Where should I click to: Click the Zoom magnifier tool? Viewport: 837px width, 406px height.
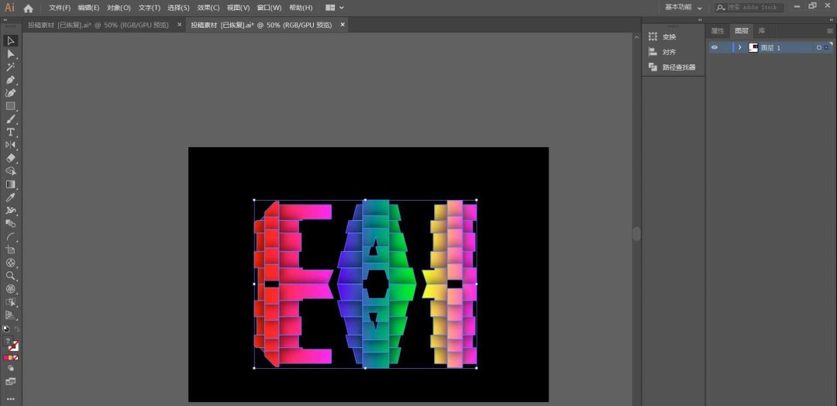click(11, 276)
